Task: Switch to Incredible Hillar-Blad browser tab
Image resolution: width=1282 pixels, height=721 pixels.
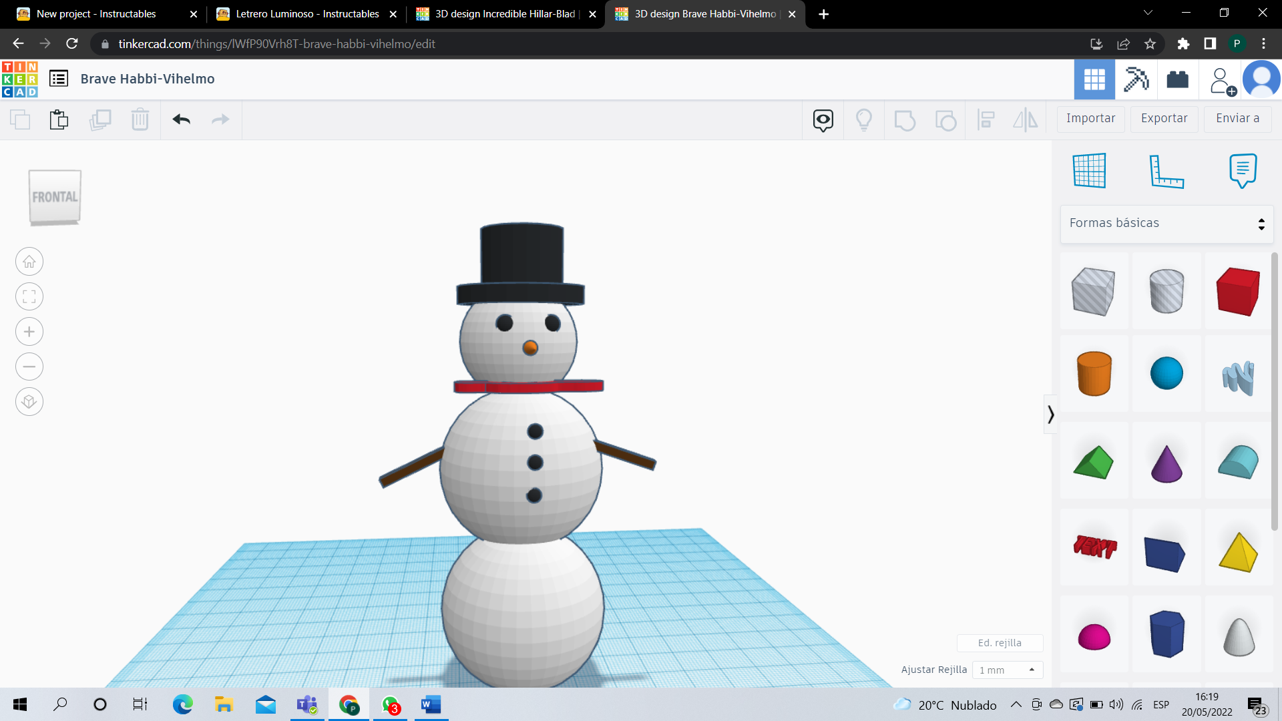Action: point(505,14)
